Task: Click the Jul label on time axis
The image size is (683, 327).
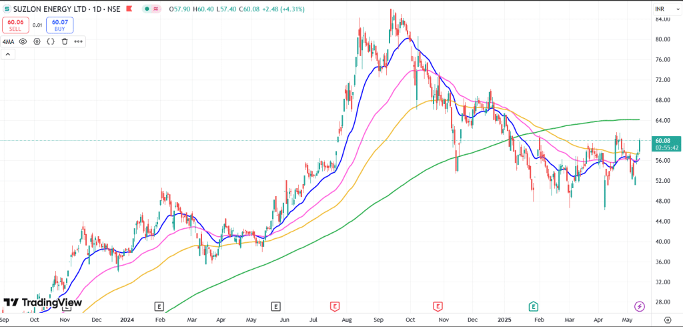Action: coord(315,320)
